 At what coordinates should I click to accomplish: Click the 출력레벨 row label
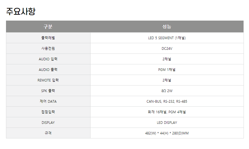click(48, 38)
